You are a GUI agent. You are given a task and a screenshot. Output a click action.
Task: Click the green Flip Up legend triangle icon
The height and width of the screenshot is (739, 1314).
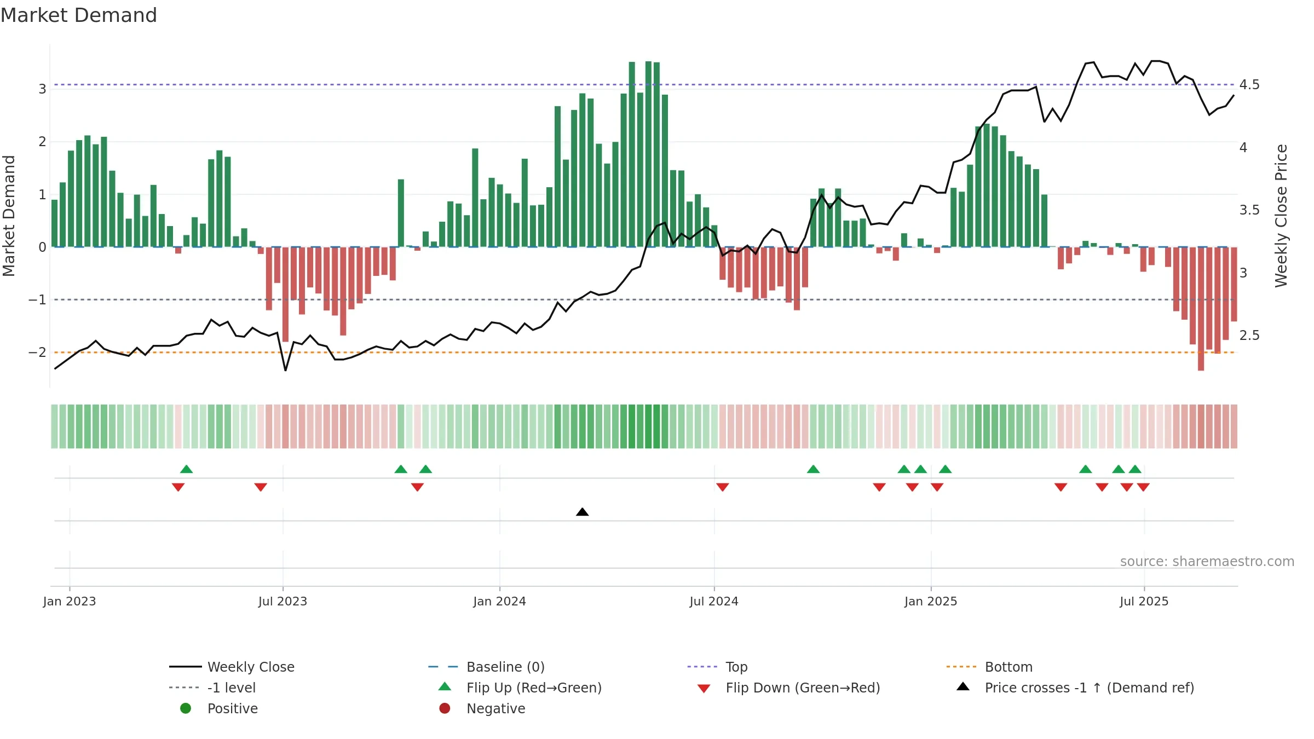[445, 686]
